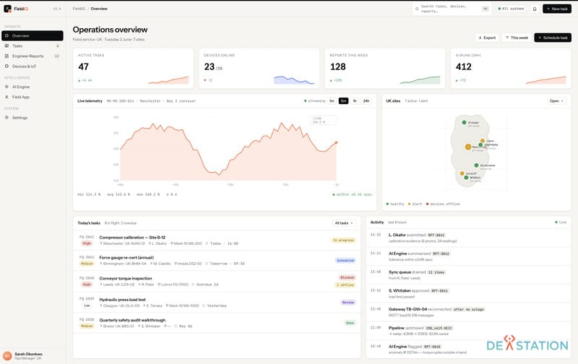Click the Blocked status badge
Screen dimensions: 578x364
[x=347, y=277]
